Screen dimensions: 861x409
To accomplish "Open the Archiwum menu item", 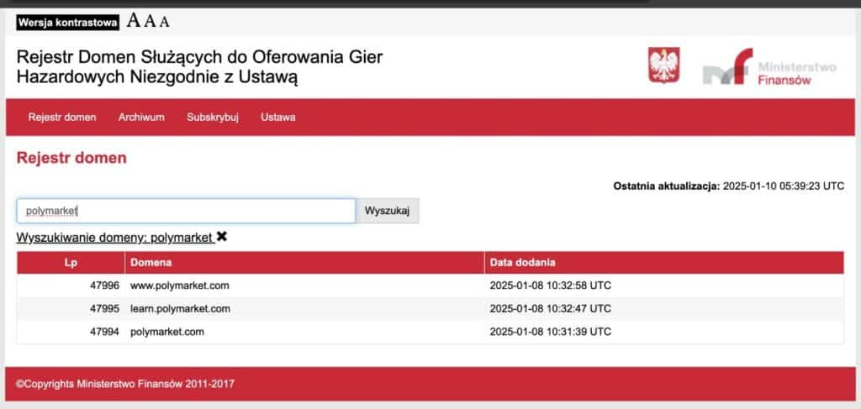I will pos(141,118).
